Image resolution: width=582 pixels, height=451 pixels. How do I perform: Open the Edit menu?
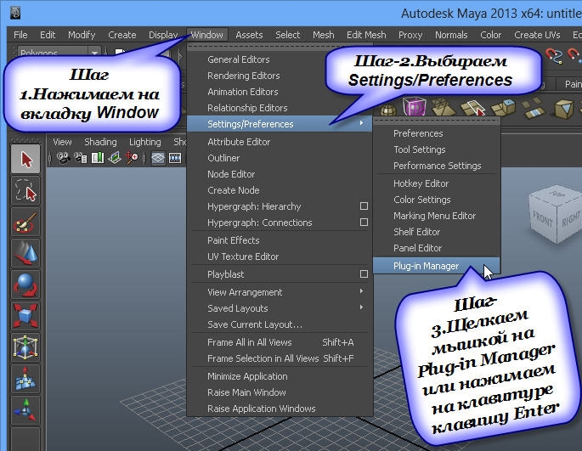coord(48,35)
